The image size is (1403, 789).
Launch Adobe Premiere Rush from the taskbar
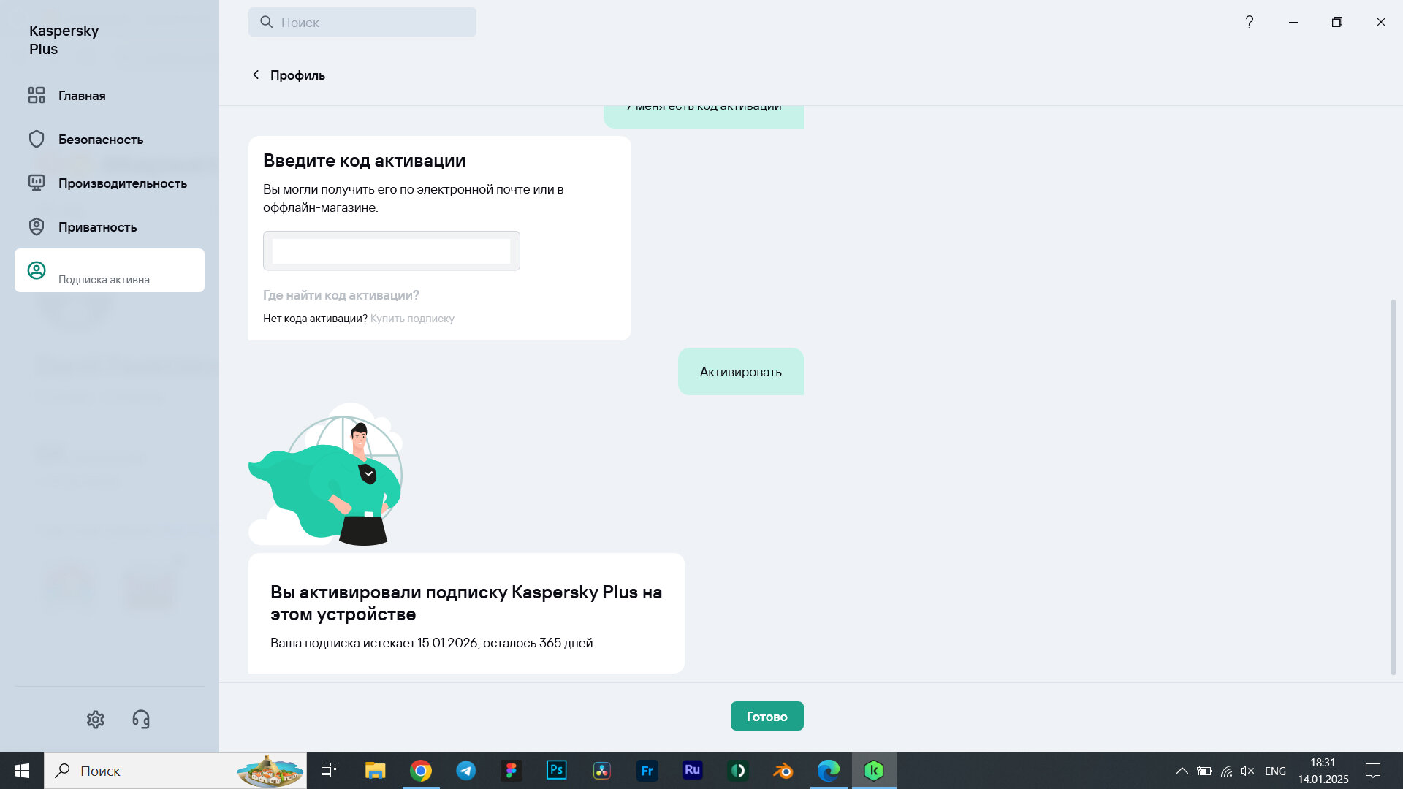(x=693, y=771)
